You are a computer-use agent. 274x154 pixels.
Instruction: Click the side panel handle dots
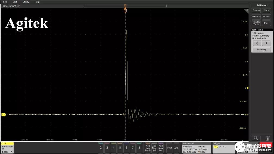tap(250, 73)
